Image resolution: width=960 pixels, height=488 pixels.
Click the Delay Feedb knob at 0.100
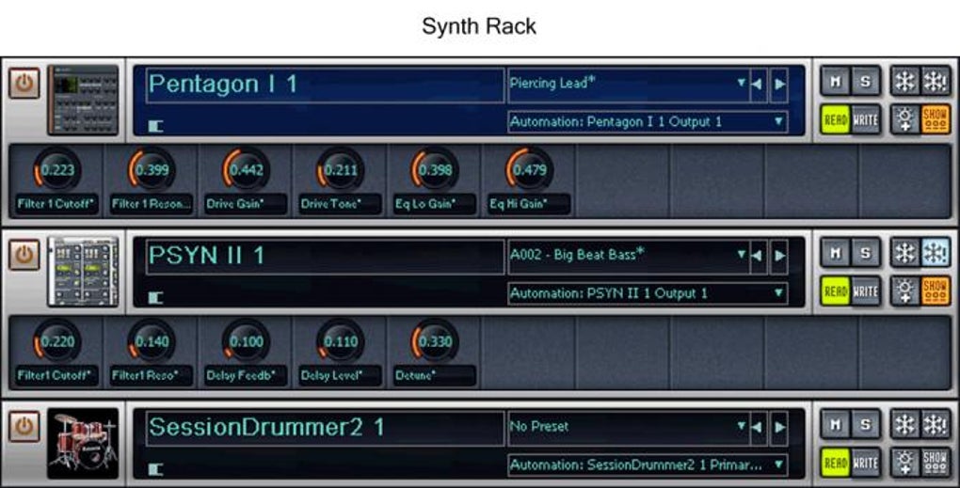pyautogui.click(x=246, y=342)
